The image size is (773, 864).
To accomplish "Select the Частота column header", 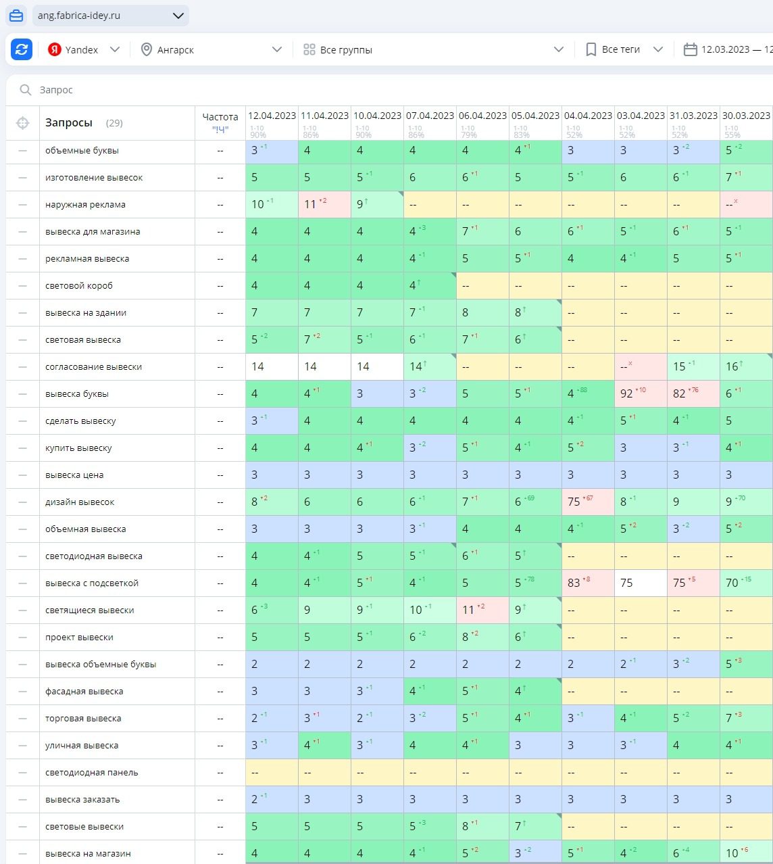I will pyautogui.click(x=220, y=117).
